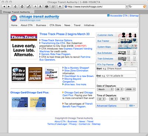The image size is (148, 136).
Task: Print the page using printer icon
Action: click(x=47, y=7)
